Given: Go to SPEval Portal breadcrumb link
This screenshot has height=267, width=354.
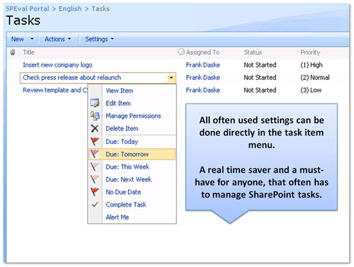Looking at the screenshot, I should pos(27,9).
